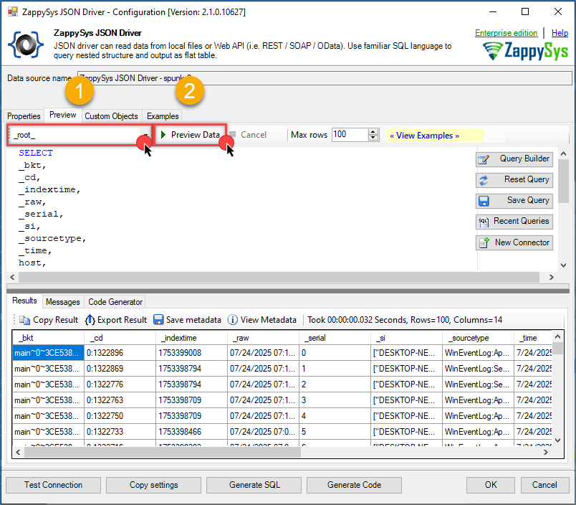Open the Help link
Screen dimensions: 576x505
[x=560, y=33]
